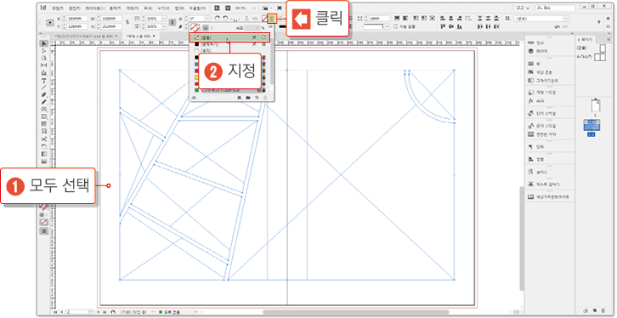Screen dimensions: 617x318
Task: Click the X position input field
Action: tap(77, 18)
